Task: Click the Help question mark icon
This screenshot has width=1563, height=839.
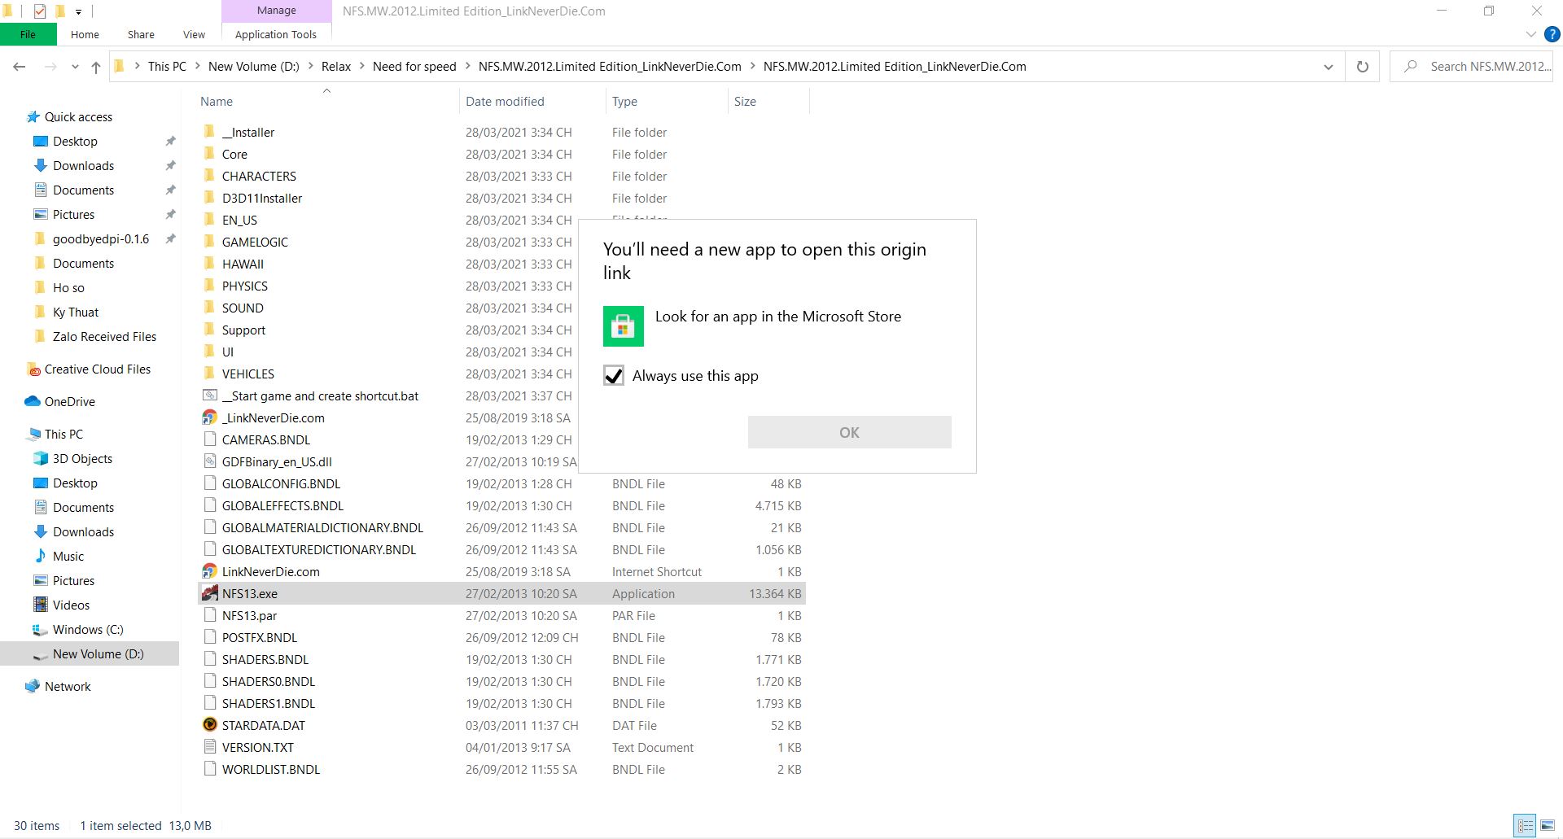Action: (1552, 34)
